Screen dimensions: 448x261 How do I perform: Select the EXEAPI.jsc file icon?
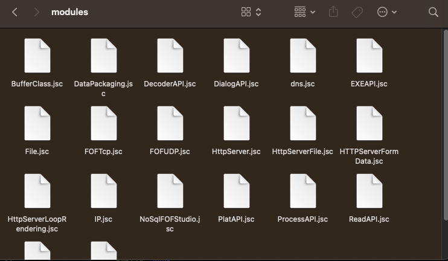tap(369, 56)
